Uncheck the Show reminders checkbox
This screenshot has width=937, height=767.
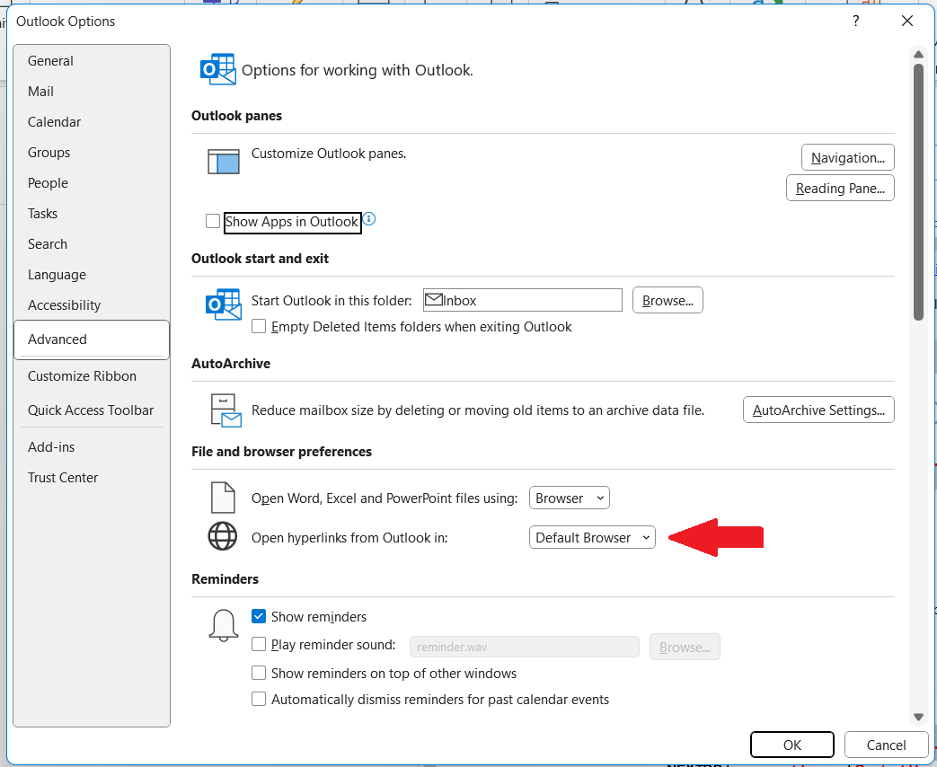click(x=259, y=616)
